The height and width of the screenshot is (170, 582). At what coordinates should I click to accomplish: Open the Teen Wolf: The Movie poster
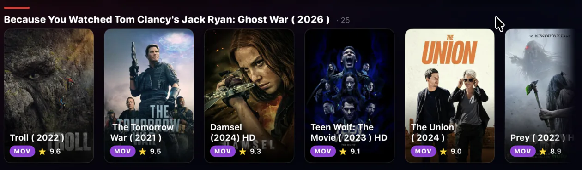pyautogui.click(x=349, y=96)
